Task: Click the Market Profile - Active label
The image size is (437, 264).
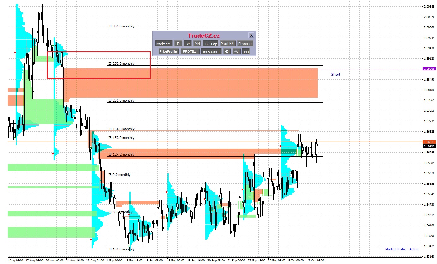Action: coord(402,249)
